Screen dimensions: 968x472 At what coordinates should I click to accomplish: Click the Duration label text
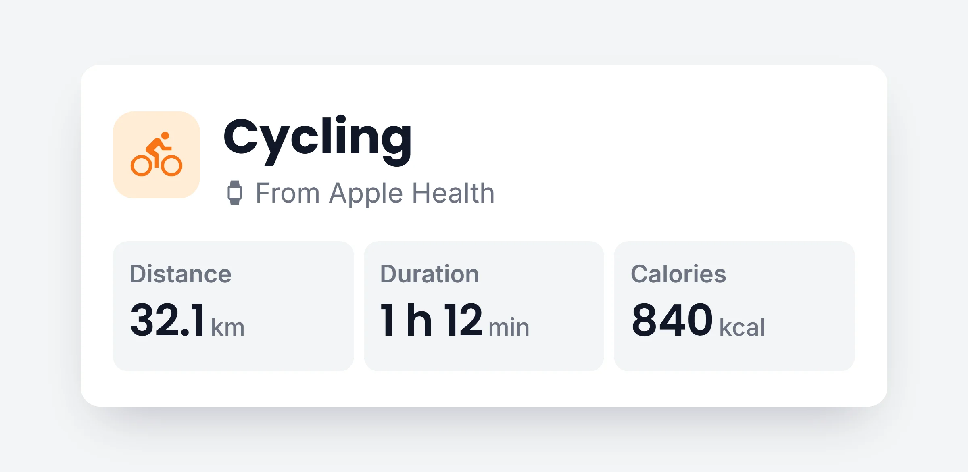pyautogui.click(x=430, y=274)
